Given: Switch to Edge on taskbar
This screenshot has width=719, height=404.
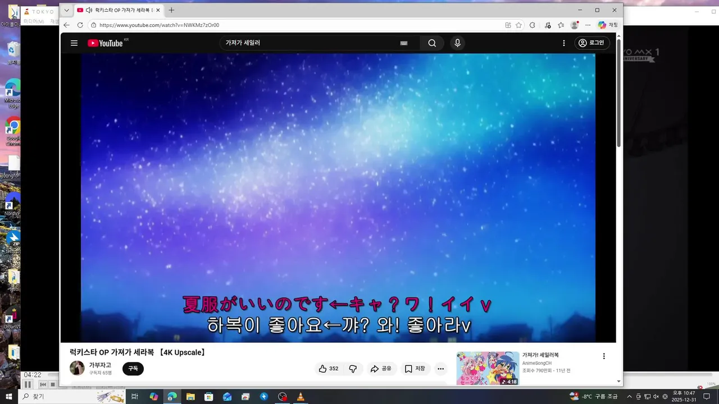Looking at the screenshot, I should (x=172, y=397).
